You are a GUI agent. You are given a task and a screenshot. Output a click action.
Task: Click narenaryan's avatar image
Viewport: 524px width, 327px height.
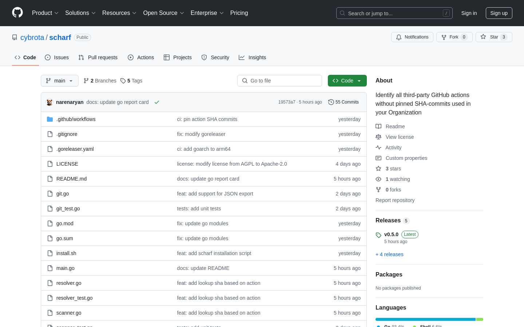pos(49,102)
